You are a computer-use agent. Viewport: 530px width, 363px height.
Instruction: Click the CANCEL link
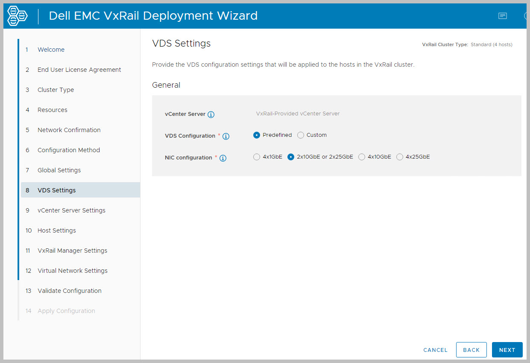click(435, 350)
